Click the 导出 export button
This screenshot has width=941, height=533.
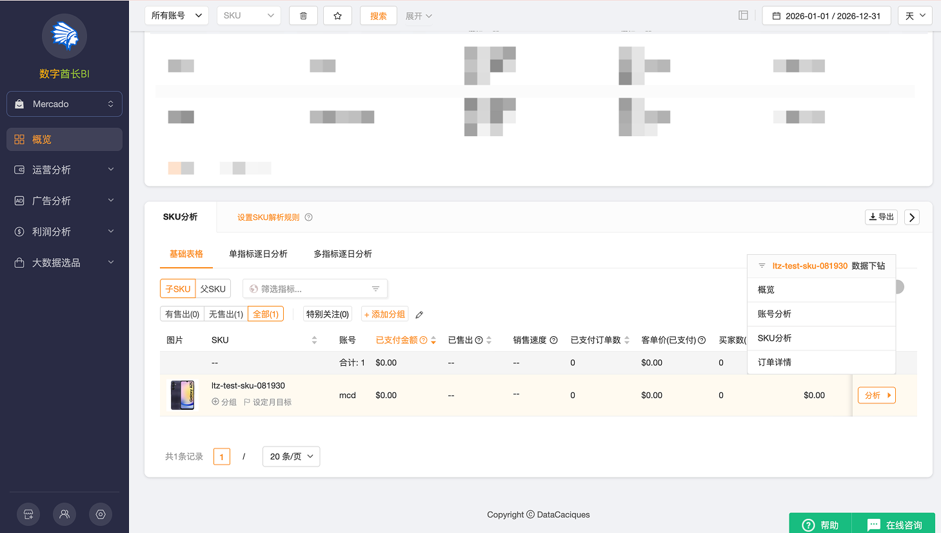coord(881,217)
